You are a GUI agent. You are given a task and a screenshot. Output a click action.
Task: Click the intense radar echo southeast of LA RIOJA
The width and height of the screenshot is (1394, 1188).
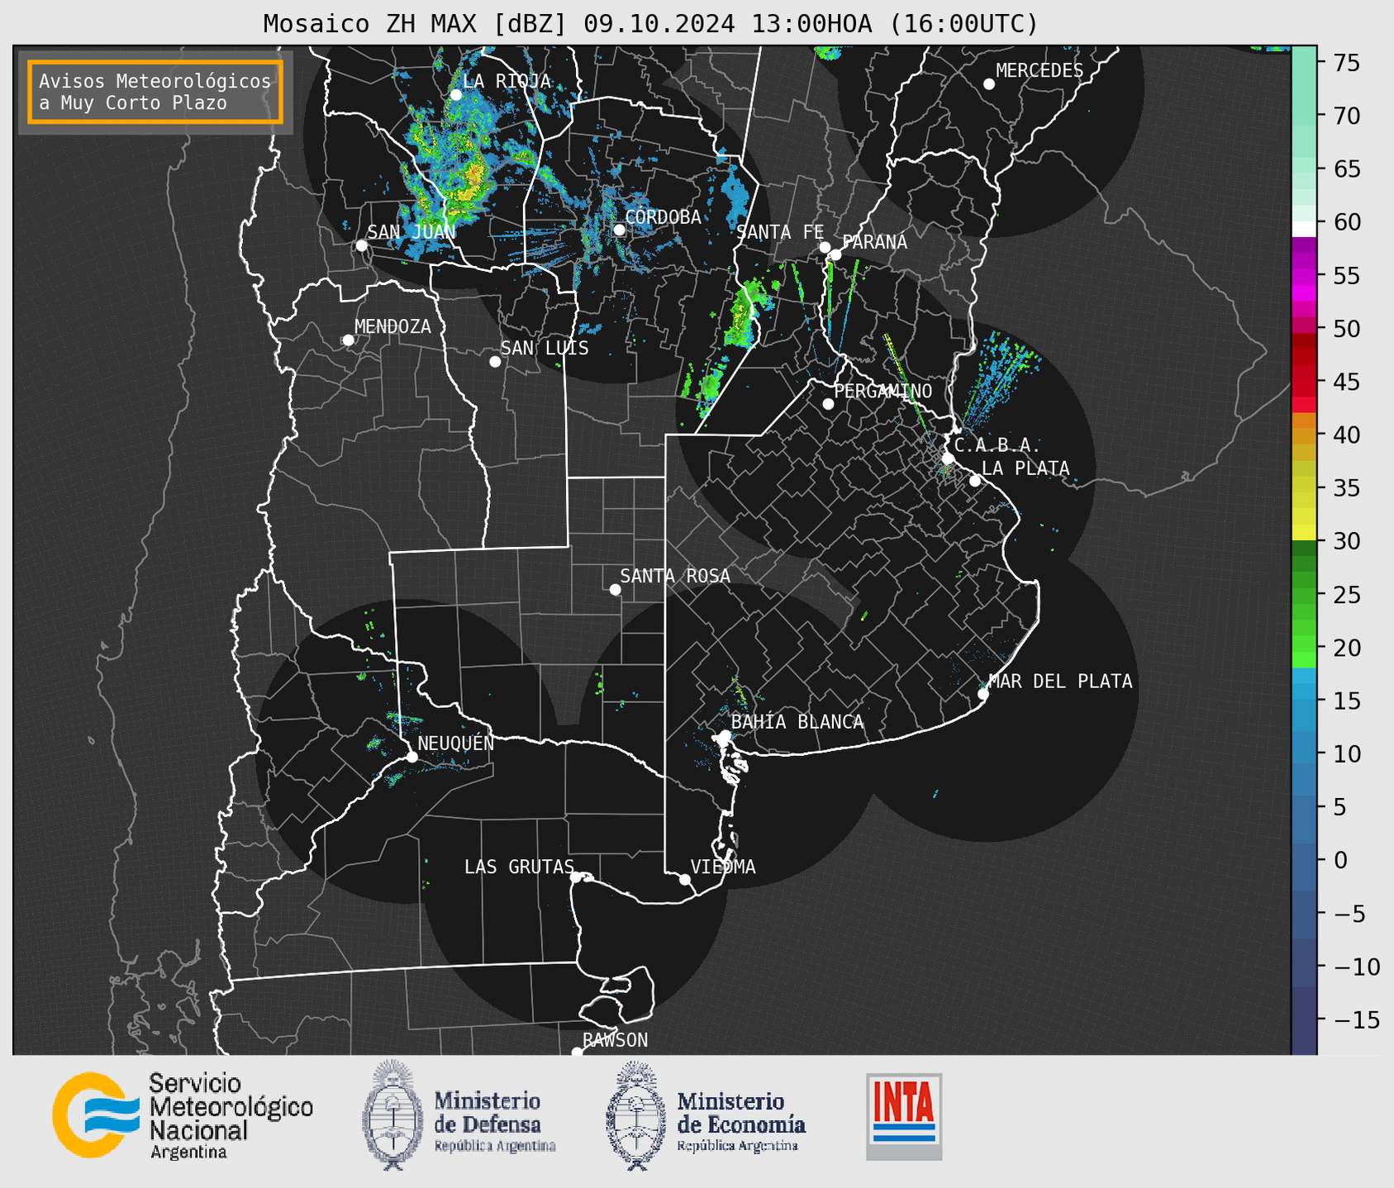(x=472, y=183)
